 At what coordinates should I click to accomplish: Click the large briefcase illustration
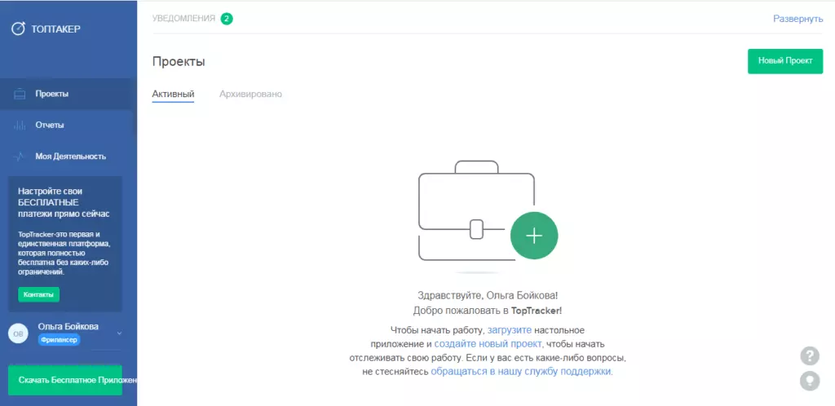point(476,210)
